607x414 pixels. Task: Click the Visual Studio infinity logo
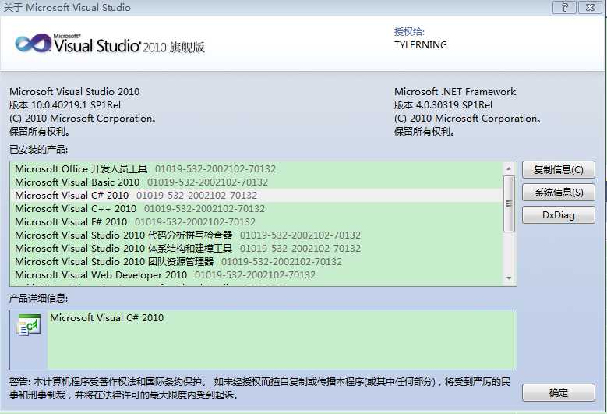point(33,44)
